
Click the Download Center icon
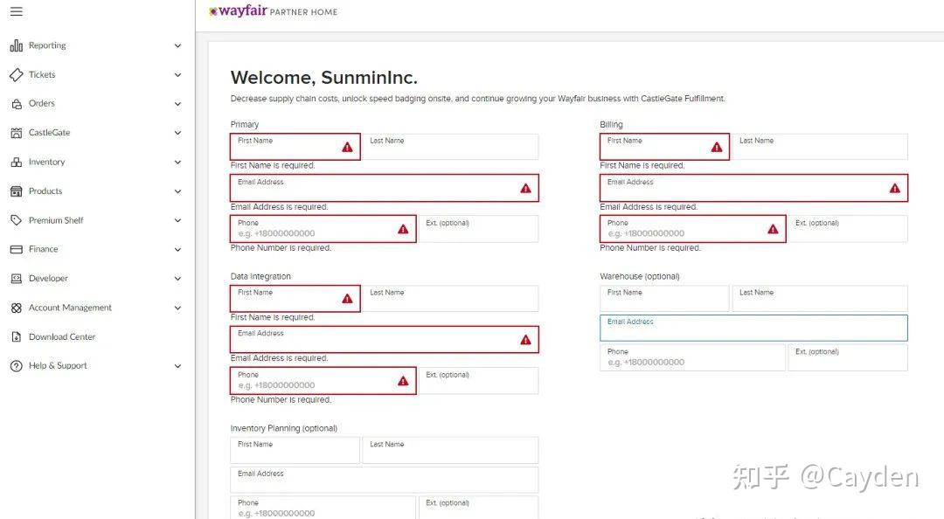pyautogui.click(x=16, y=337)
